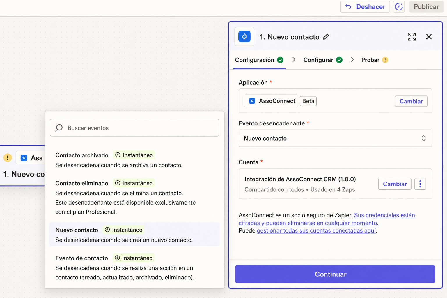Close the Nuevo contacto panel
The width and height of the screenshot is (447, 298).
pyautogui.click(x=429, y=37)
